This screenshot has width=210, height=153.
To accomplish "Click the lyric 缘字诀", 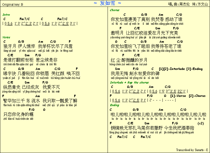I will click(x=10, y=74).
